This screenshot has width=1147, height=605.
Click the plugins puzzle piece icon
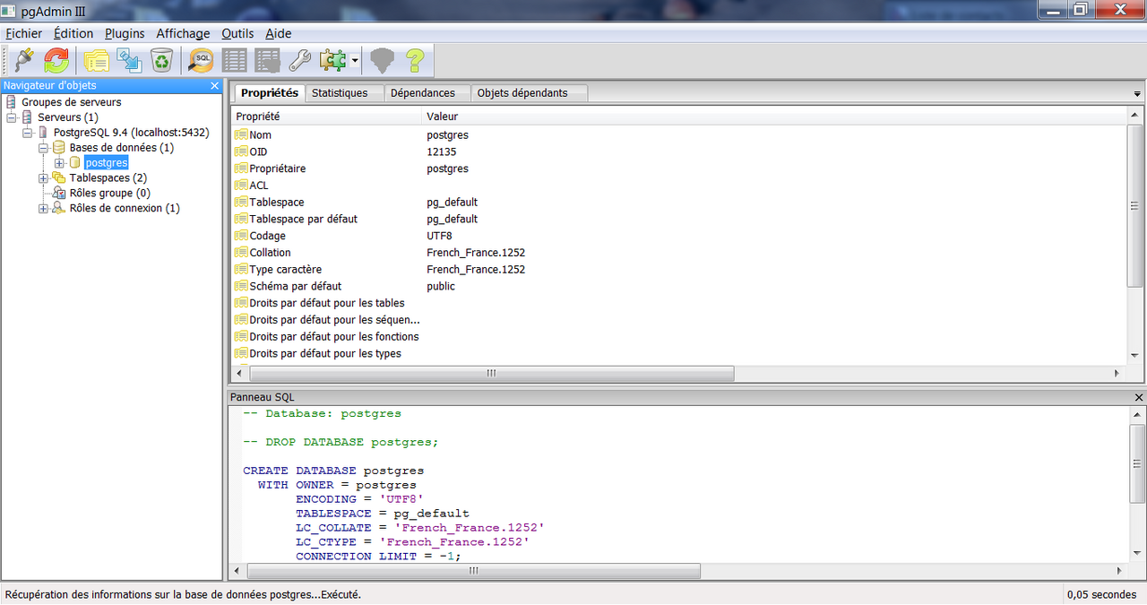point(332,60)
